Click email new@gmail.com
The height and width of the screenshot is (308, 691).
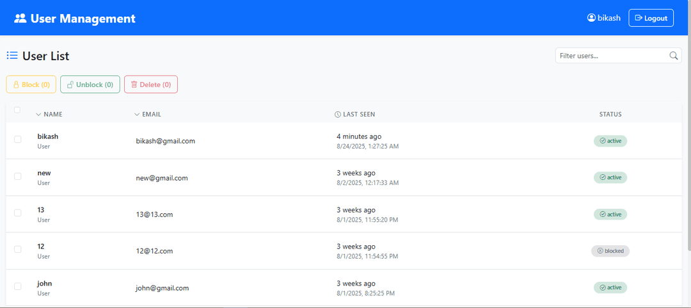coord(162,178)
